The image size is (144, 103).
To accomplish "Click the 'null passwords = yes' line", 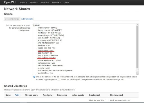I will [x=46, y=63].
